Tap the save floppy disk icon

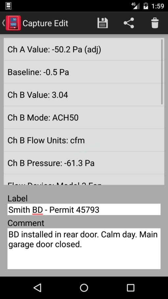point(102,23)
